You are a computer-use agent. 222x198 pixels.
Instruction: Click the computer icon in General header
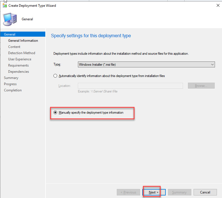[10, 19]
